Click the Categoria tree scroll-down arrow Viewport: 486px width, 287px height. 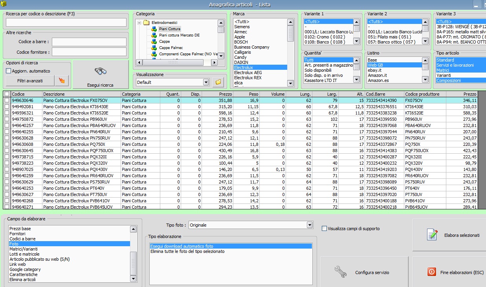221,56
